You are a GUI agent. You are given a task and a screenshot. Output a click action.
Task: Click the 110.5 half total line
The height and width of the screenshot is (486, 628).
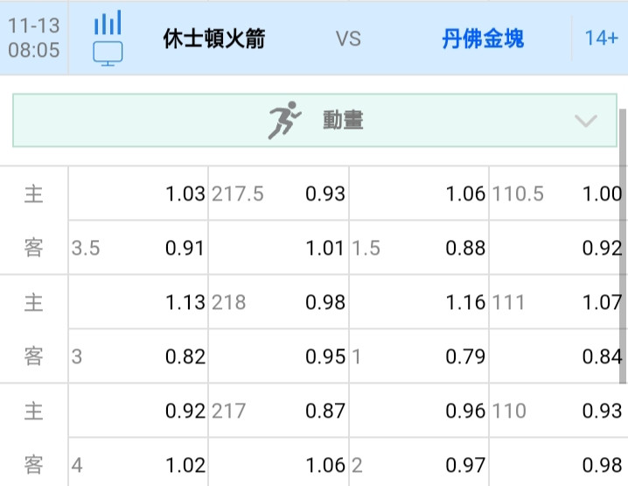tap(518, 194)
